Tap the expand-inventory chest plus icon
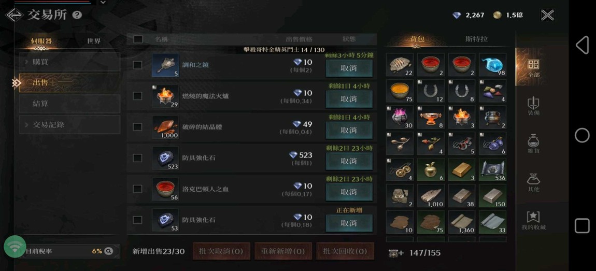 coord(395,253)
